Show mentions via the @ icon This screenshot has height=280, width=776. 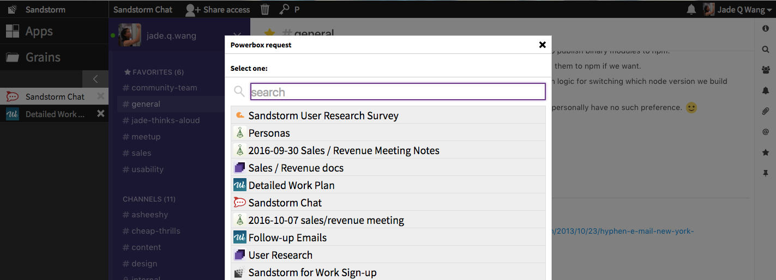[765, 132]
